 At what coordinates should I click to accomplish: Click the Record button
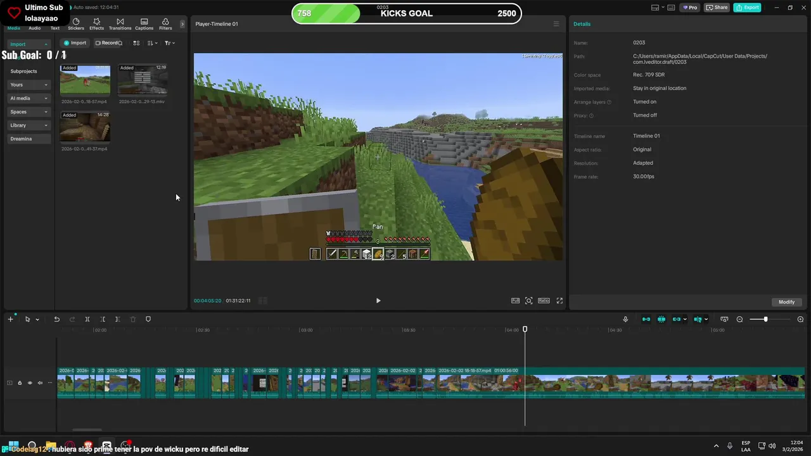coord(108,43)
